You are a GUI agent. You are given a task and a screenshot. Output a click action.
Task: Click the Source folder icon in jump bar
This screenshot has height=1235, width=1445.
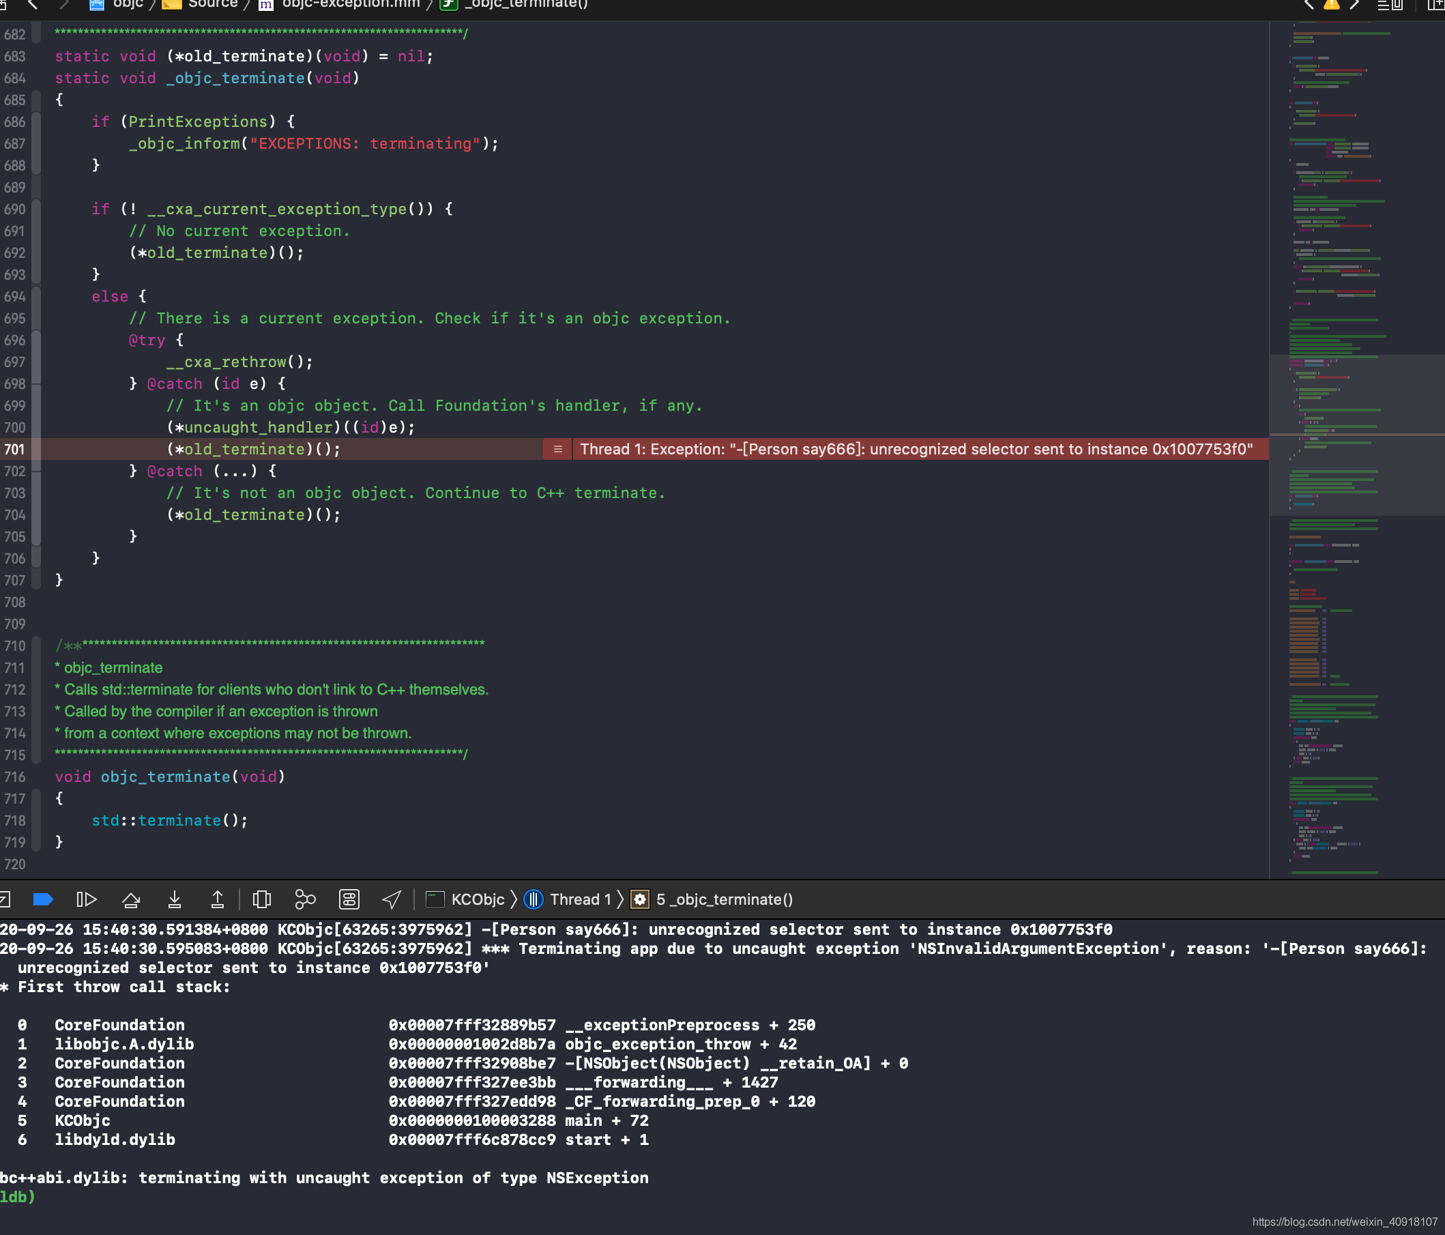pyautogui.click(x=171, y=4)
